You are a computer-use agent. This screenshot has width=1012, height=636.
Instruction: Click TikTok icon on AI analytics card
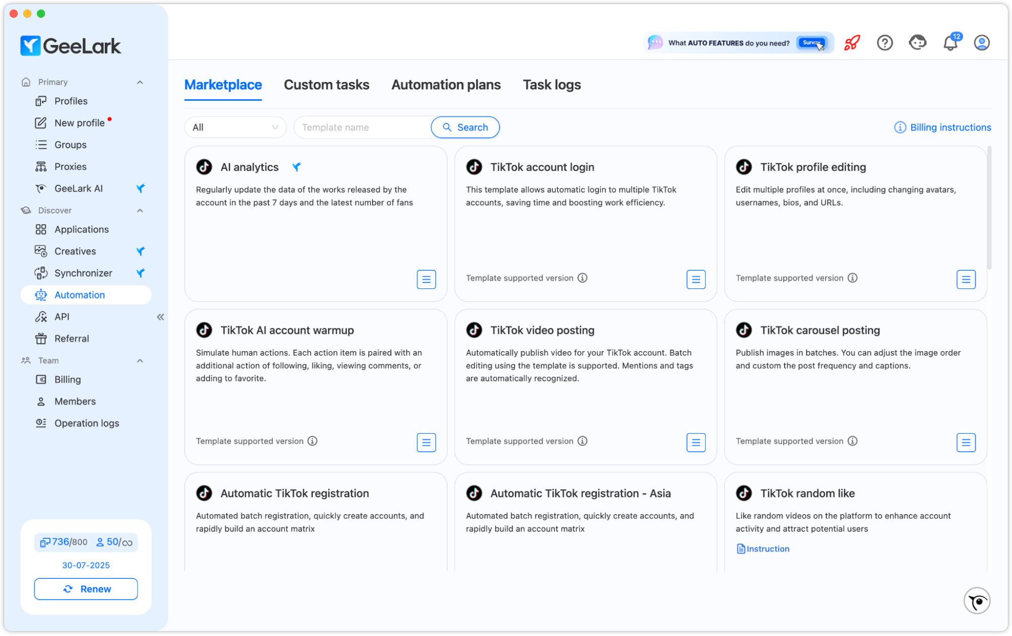tap(204, 167)
